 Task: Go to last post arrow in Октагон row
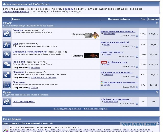[137, 36]
